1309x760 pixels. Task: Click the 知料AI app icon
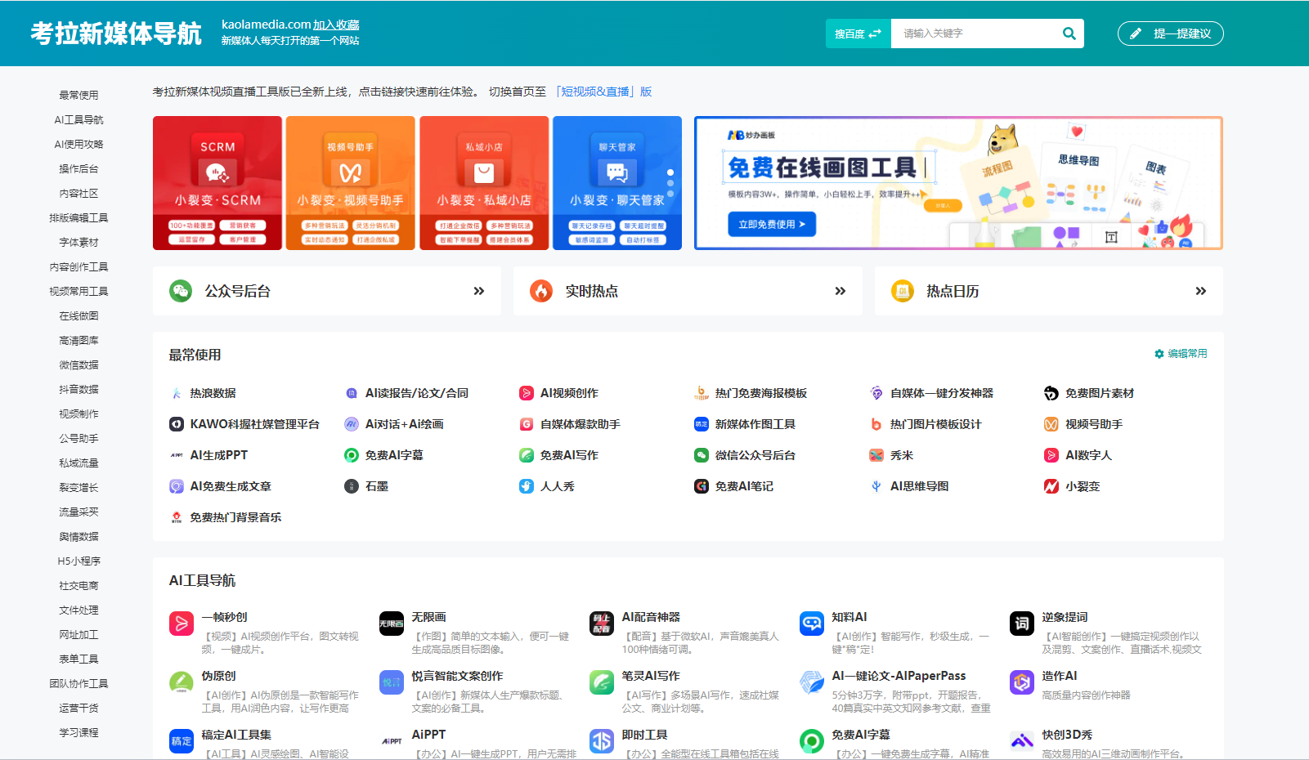pyautogui.click(x=812, y=624)
